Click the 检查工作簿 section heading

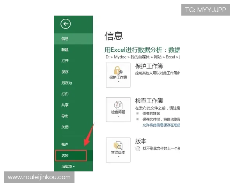(x=149, y=101)
